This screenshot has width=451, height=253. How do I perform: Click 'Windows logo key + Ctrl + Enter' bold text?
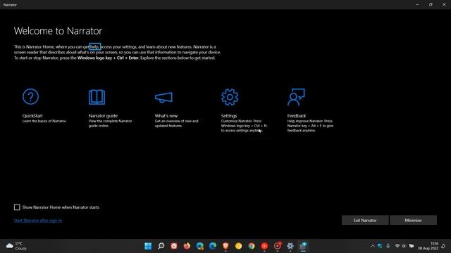click(108, 58)
